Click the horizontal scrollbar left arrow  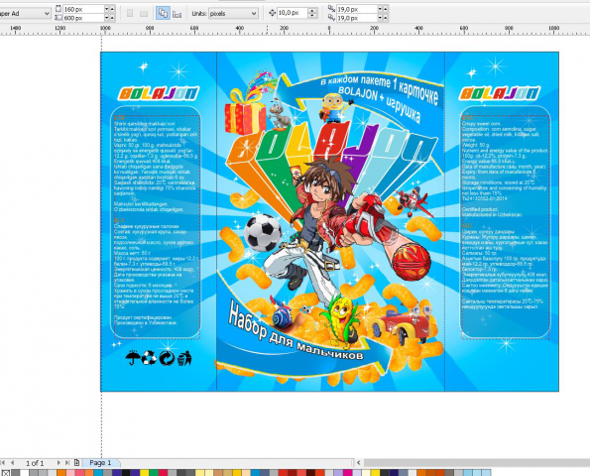click(x=359, y=462)
